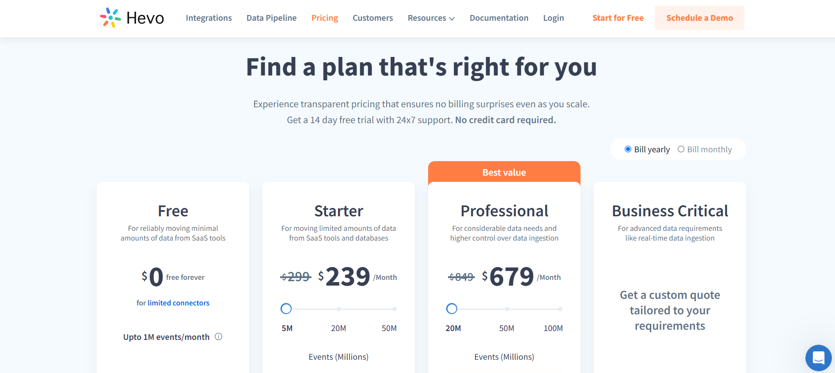This screenshot has height=373, width=835.
Task: Switch billing to Bill monthly
Action: click(681, 149)
